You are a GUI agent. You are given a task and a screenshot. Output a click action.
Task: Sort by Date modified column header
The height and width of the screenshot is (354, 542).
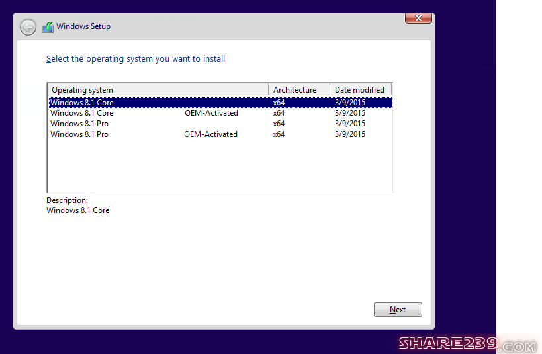361,90
